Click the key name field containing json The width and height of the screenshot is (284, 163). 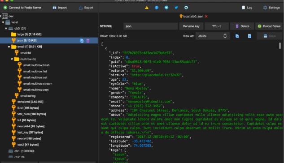point(150,26)
